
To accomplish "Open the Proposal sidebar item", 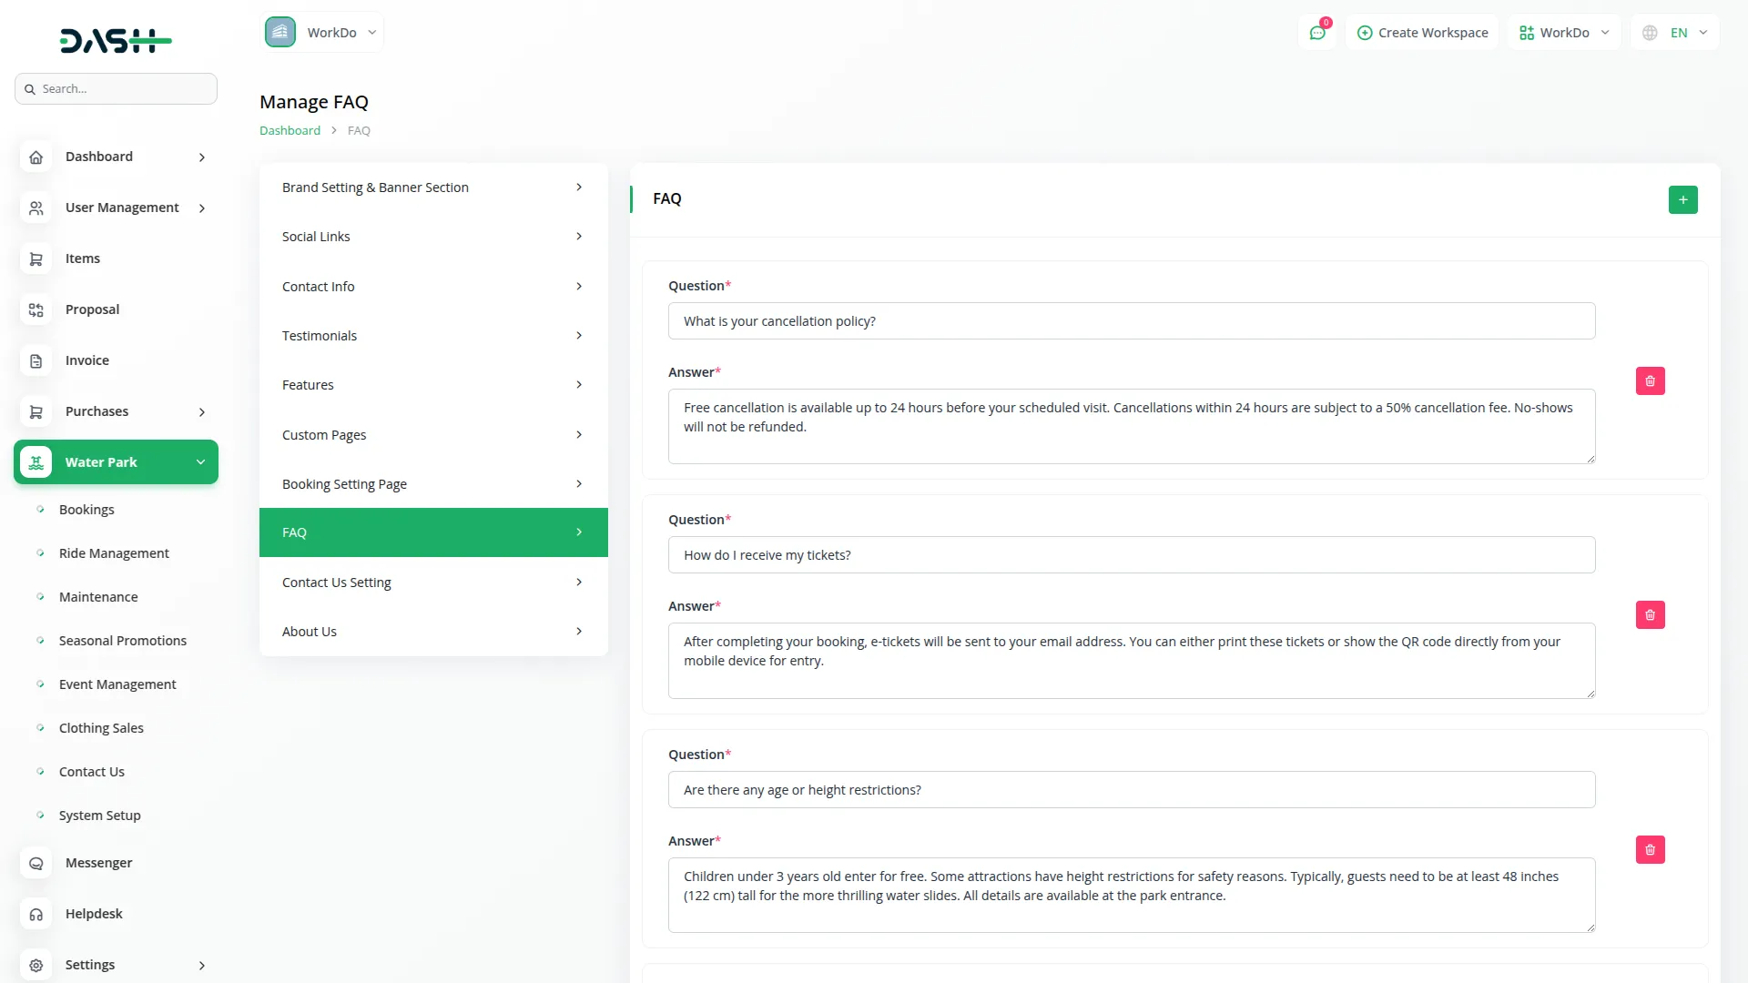I will pos(92,309).
